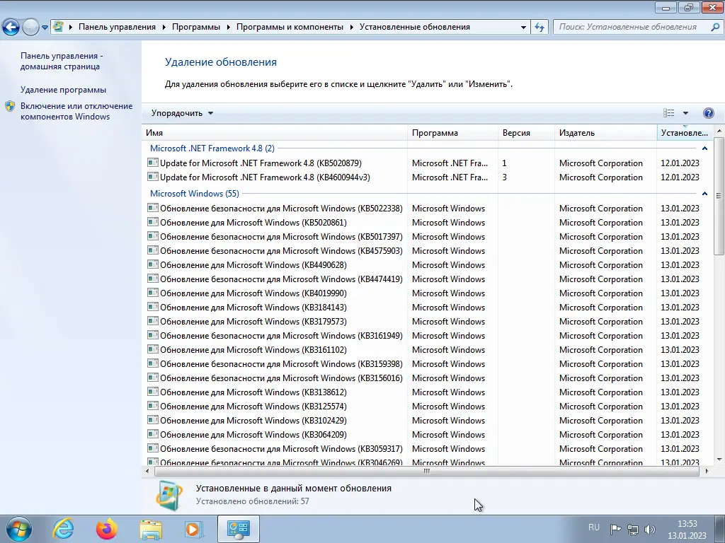Select the KB3059317 security update row
This screenshot has width=725, height=543.
point(428,449)
